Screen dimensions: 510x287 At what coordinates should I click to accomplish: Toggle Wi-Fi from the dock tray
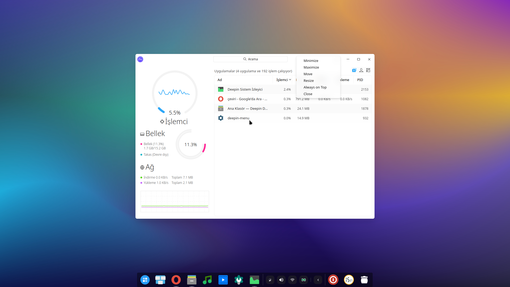click(292, 280)
